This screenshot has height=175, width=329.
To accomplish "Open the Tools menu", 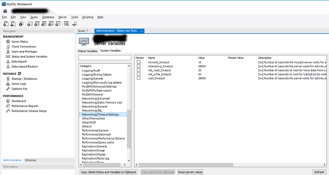I will tap(74, 17).
